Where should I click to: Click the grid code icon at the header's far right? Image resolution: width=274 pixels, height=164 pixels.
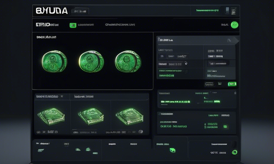tap(233, 11)
